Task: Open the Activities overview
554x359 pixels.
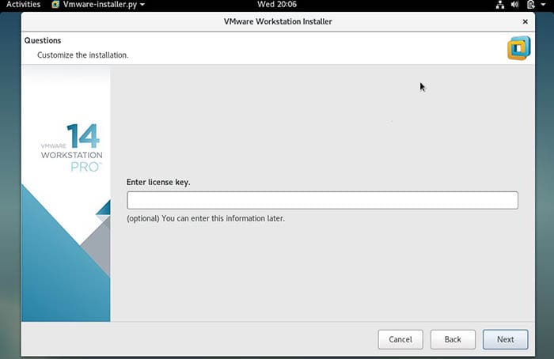Action: pyautogui.click(x=23, y=5)
